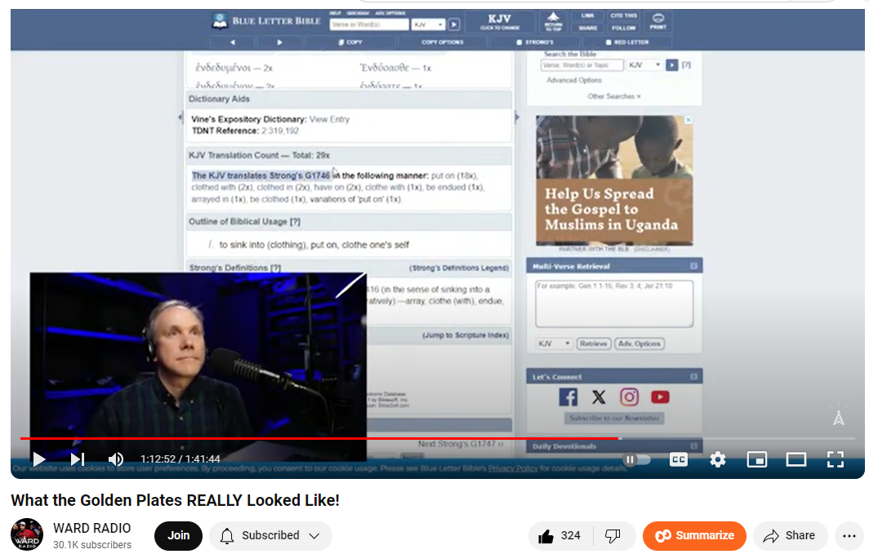Screen dimensions: 869x554
Task: Share this video
Action: [790, 536]
